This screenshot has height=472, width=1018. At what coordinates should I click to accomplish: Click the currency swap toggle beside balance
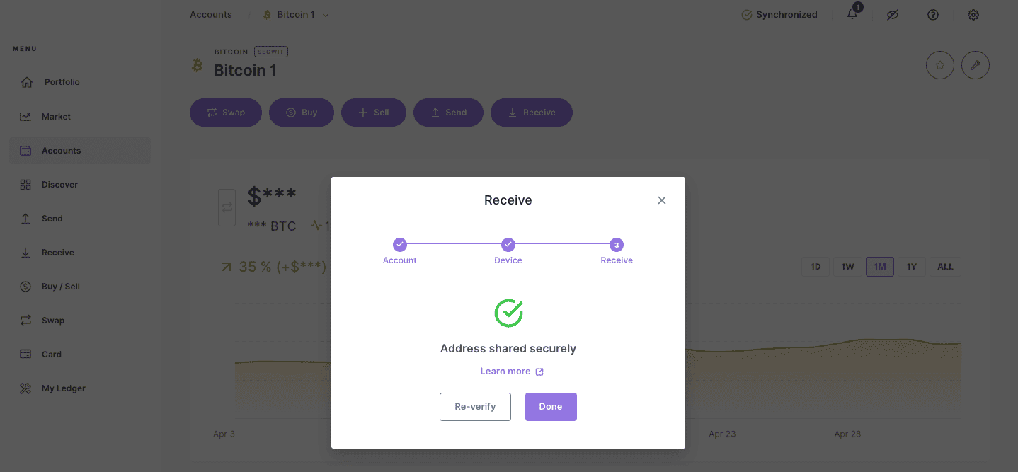pos(227,207)
